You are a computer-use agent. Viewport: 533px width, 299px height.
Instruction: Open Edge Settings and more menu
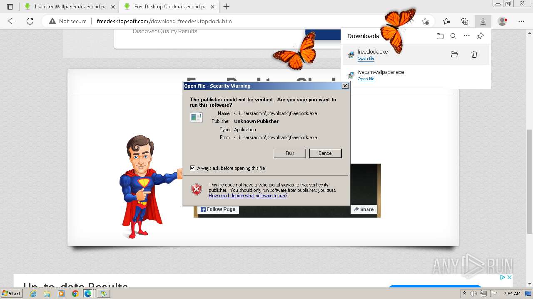pos(521,21)
